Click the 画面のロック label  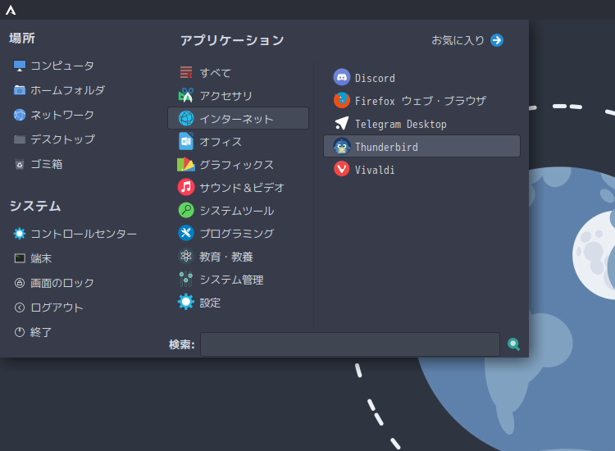62,283
